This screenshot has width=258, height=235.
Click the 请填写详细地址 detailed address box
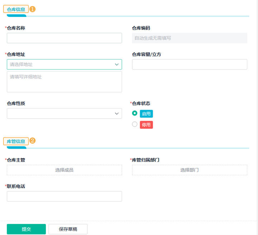coord(64,82)
